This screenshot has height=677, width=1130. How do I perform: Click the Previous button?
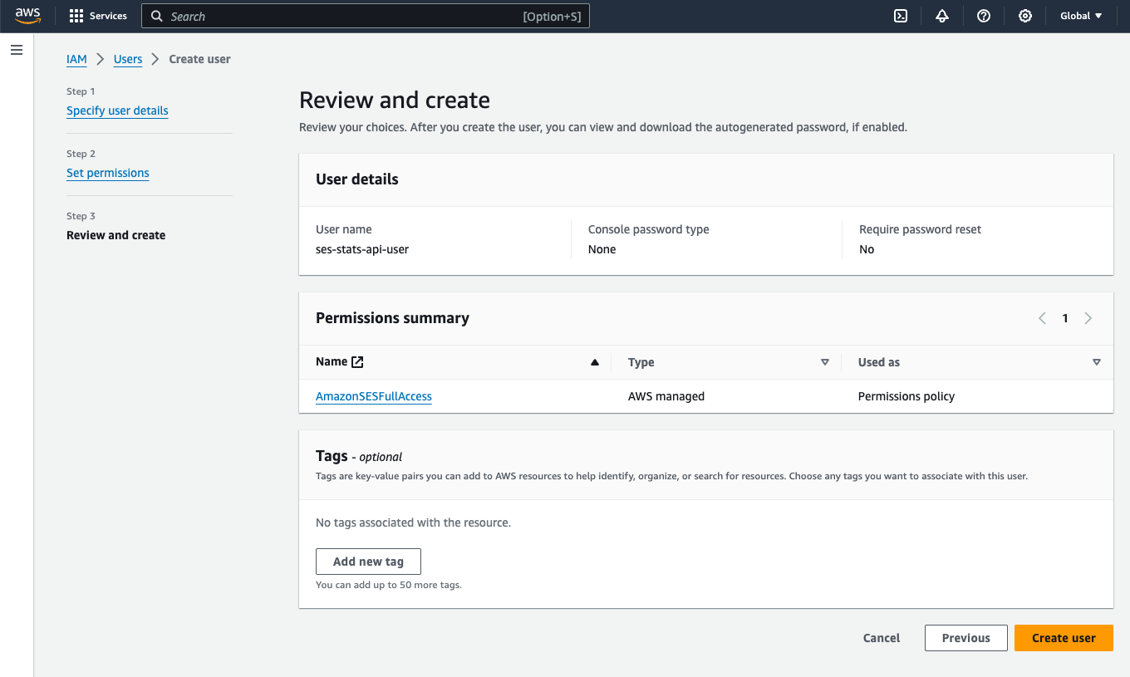pyautogui.click(x=966, y=638)
